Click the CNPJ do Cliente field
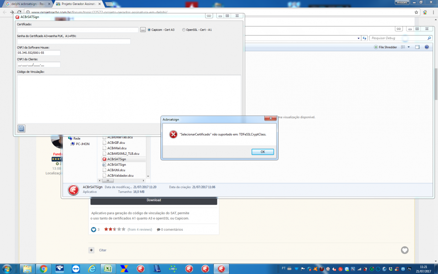Image resolution: width=438 pixels, height=274 pixels. point(39,64)
